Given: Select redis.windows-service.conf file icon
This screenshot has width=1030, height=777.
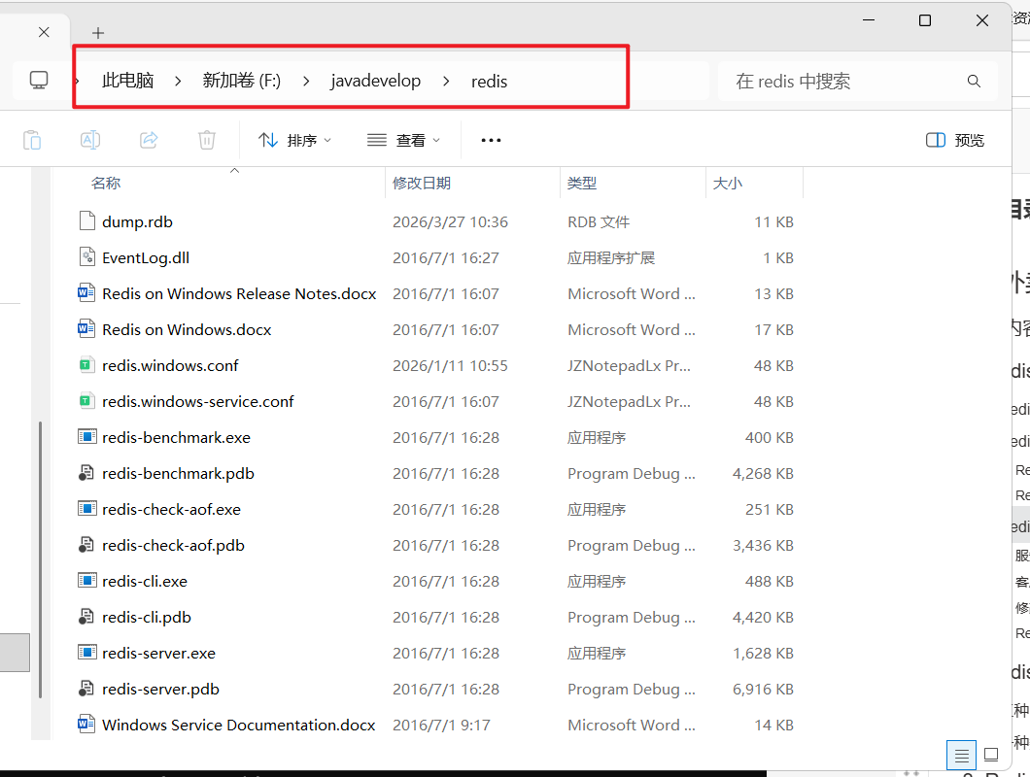Looking at the screenshot, I should coord(86,401).
